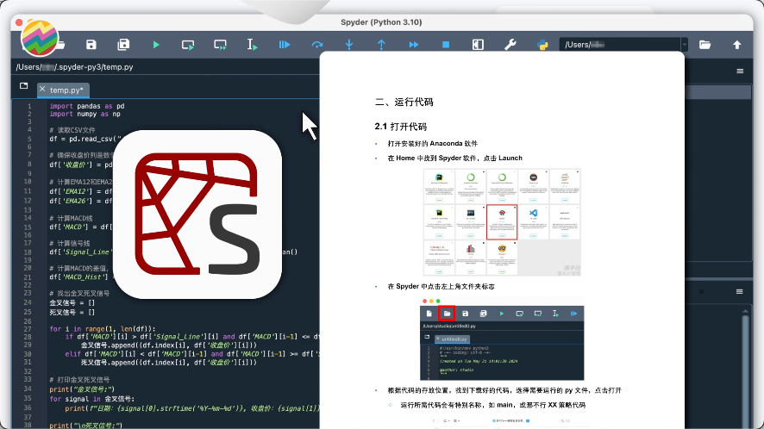This screenshot has height=429, width=764.
Task: Go to parent directory up arrow
Action: point(737,44)
